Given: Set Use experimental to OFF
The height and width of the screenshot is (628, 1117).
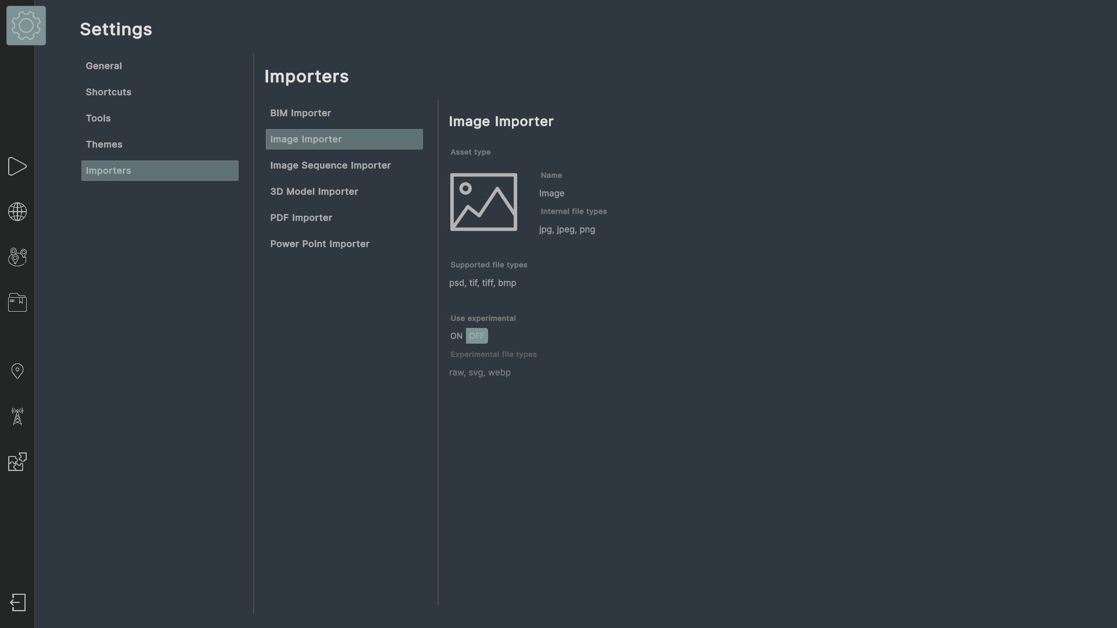Looking at the screenshot, I should [476, 336].
